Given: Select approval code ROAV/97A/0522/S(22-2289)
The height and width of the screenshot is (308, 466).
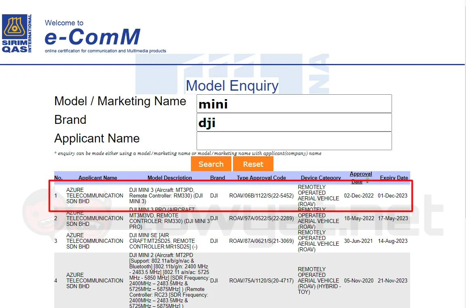Looking at the screenshot, I should tap(261, 218).
